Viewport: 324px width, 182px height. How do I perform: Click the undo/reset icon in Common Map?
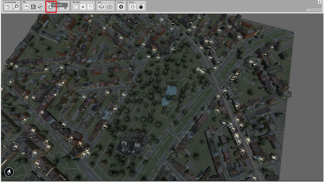8,7
